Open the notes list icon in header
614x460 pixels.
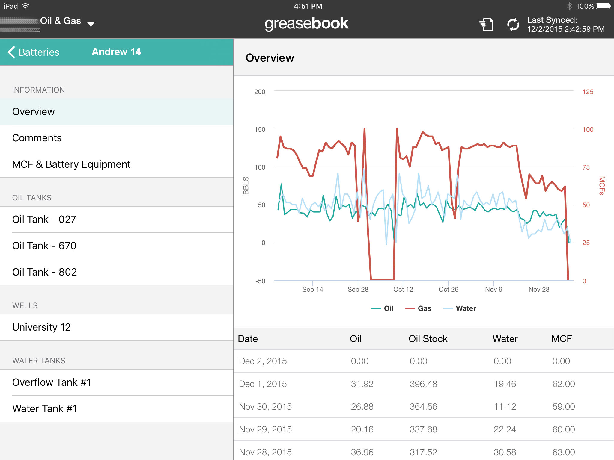point(487,25)
